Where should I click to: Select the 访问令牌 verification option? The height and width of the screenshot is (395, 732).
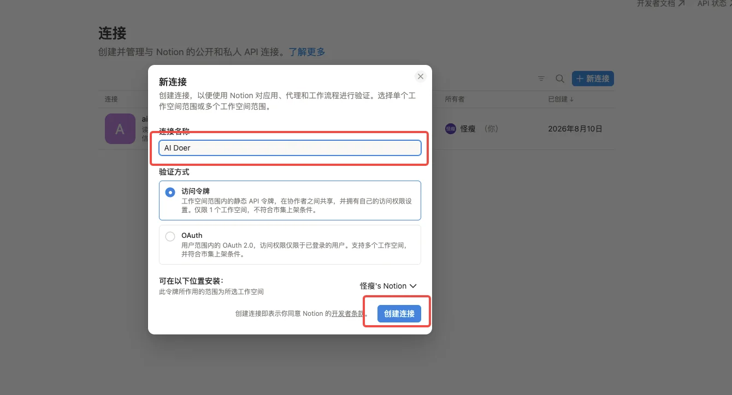pyautogui.click(x=290, y=200)
